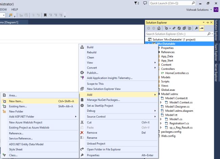This screenshot has height=159, width=220.
Task: Click the Quick Launch search field
Action: tap(169, 3)
